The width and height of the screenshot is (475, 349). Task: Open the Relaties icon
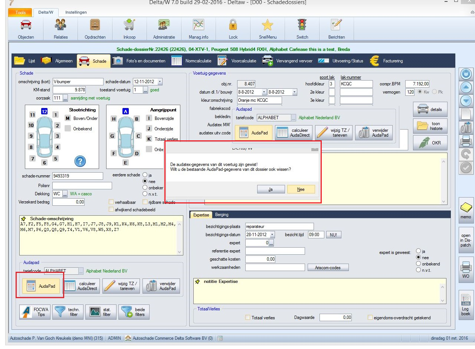click(x=60, y=25)
